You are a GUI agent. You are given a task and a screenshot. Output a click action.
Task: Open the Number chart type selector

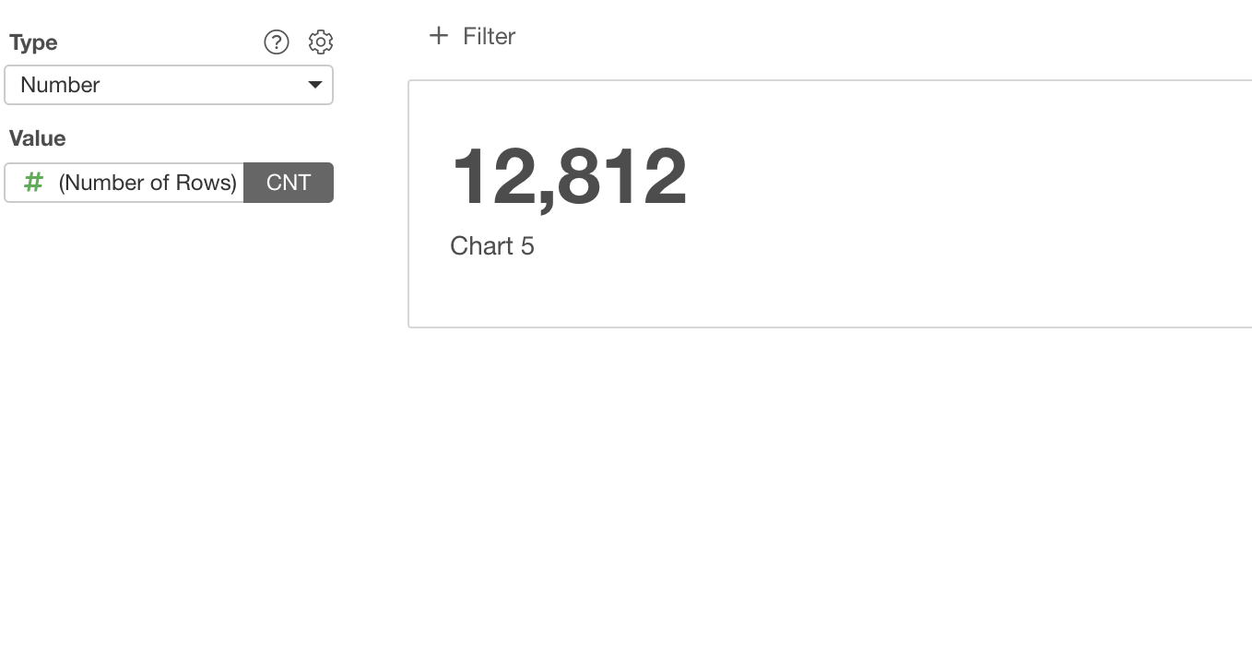click(x=169, y=85)
